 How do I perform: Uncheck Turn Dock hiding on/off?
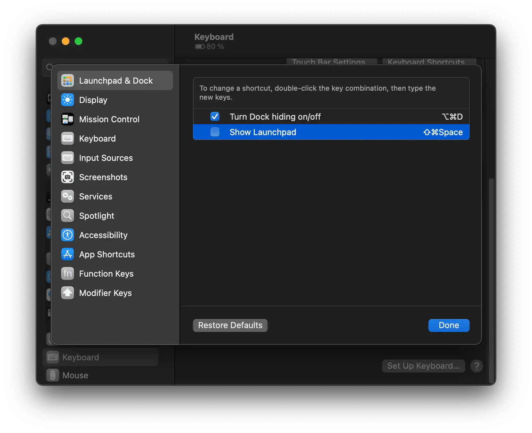click(215, 116)
